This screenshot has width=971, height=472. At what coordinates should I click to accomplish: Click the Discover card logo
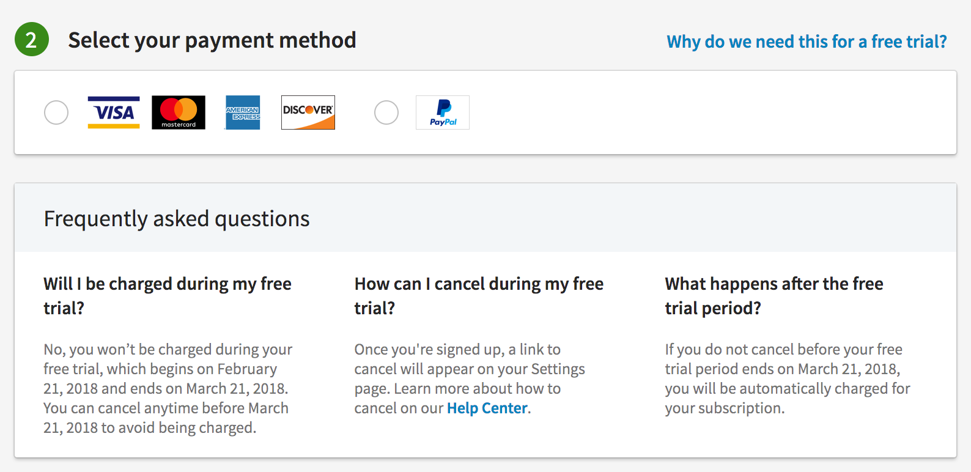click(x=308, y=112)
